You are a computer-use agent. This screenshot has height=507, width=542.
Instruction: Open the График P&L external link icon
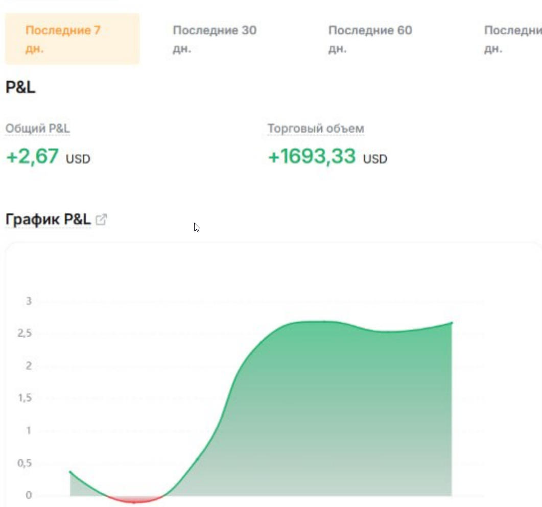pos(101,220)
